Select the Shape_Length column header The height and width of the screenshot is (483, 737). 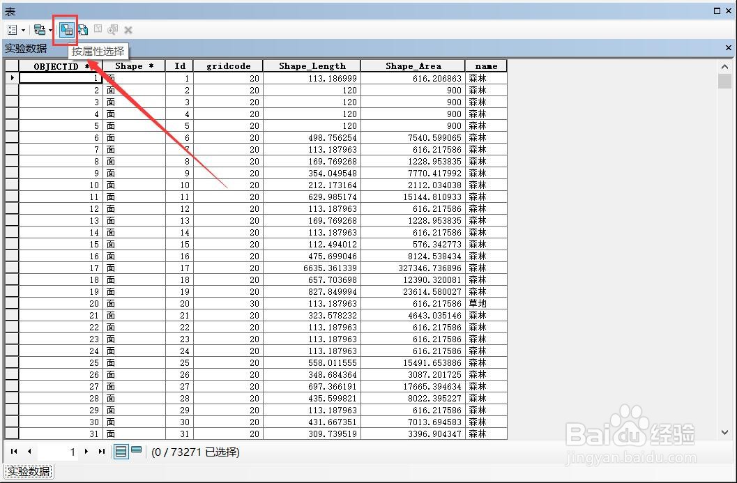click(x=312, y=66)
